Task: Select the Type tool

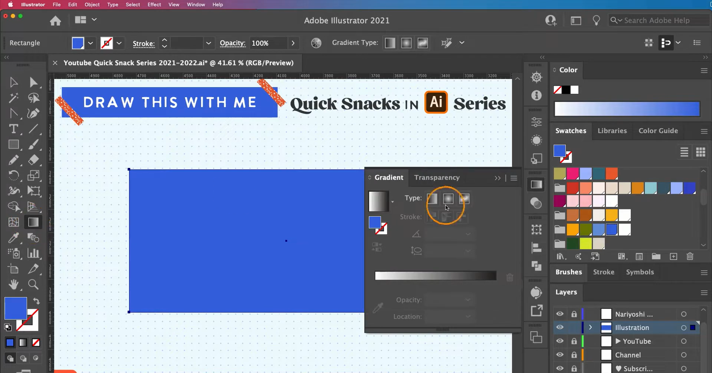Action: pyautogui.click(x=14, y=129)
